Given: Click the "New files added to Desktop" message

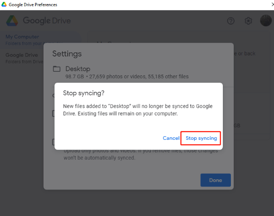Looking at the screenshot, I should click(138, 110).
